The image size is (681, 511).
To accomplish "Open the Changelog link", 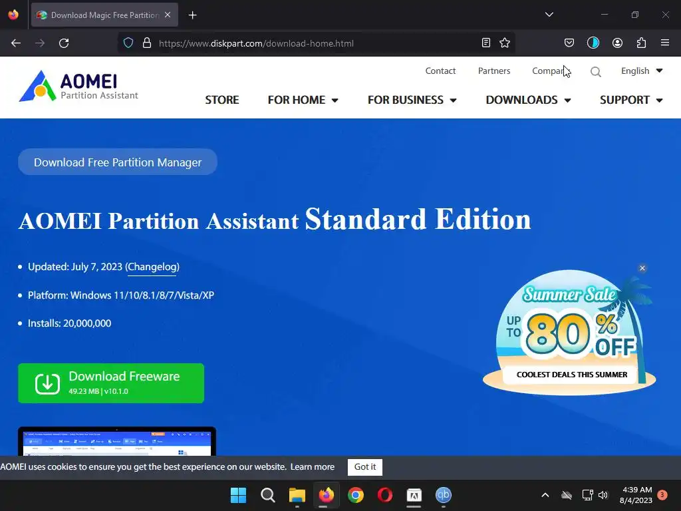I will 152,267.
